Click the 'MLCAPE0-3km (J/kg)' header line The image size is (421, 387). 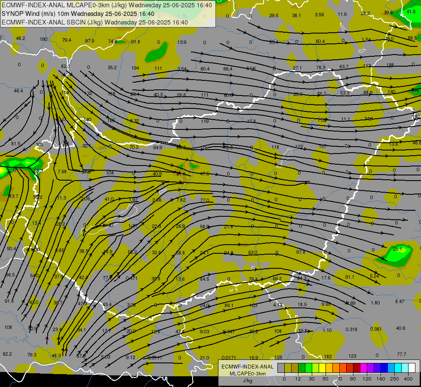tap(107, 5)
